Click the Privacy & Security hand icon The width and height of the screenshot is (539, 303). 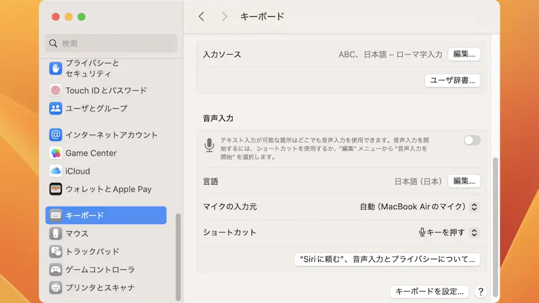56,68
